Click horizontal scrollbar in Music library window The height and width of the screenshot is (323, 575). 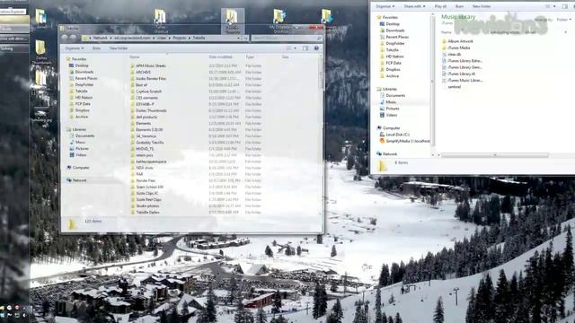pos(495,155)
